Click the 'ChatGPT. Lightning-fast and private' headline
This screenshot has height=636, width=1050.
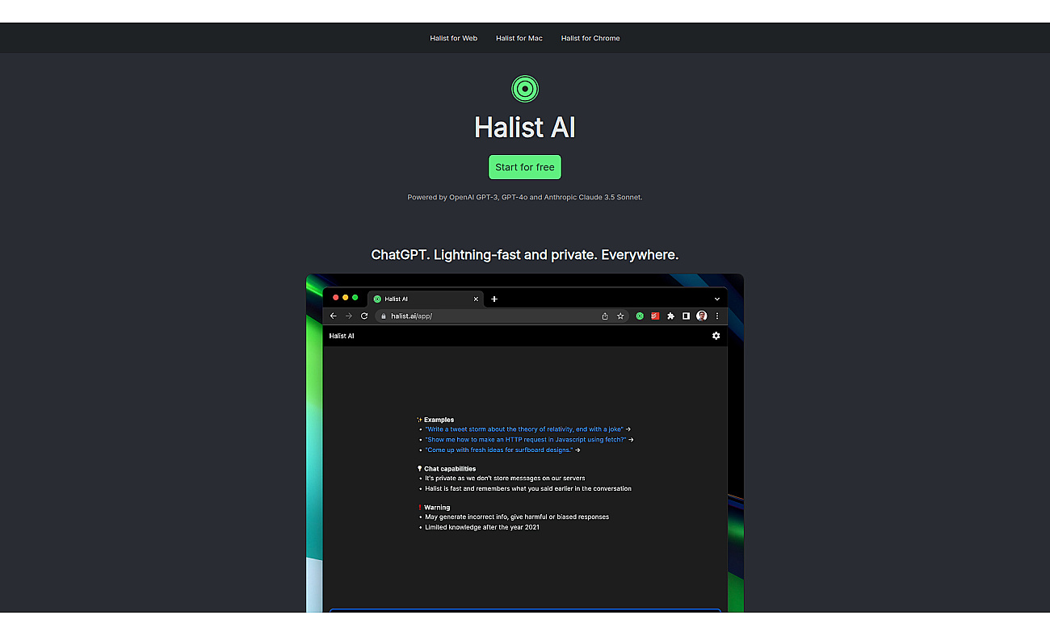pyautogui.click(x=525, y=254)
